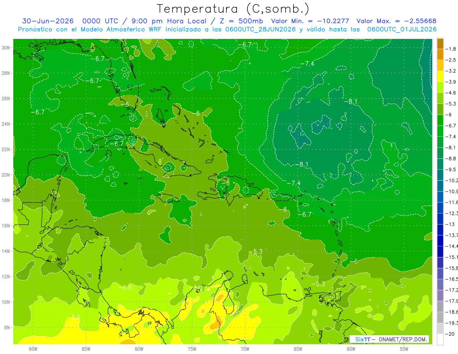Click the '0600UTC_01JUL2026' valid-until time

pyautogui.click(x=402, y=29)
